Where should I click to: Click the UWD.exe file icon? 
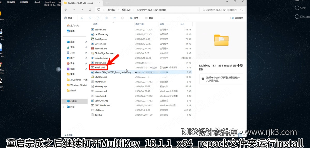(93, 110)
